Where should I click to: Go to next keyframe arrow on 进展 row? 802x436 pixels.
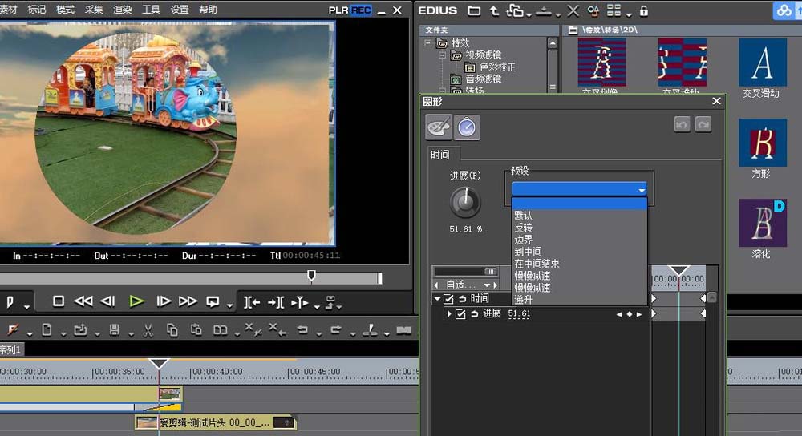639,314
